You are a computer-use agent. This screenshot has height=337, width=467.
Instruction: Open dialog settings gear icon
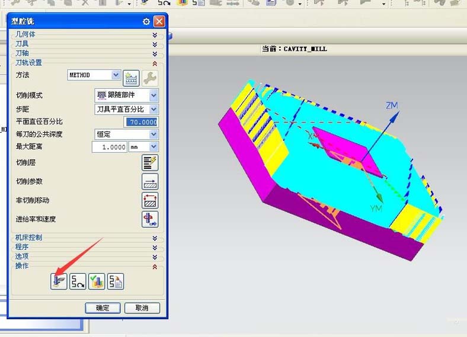click(x=146, y=21)
